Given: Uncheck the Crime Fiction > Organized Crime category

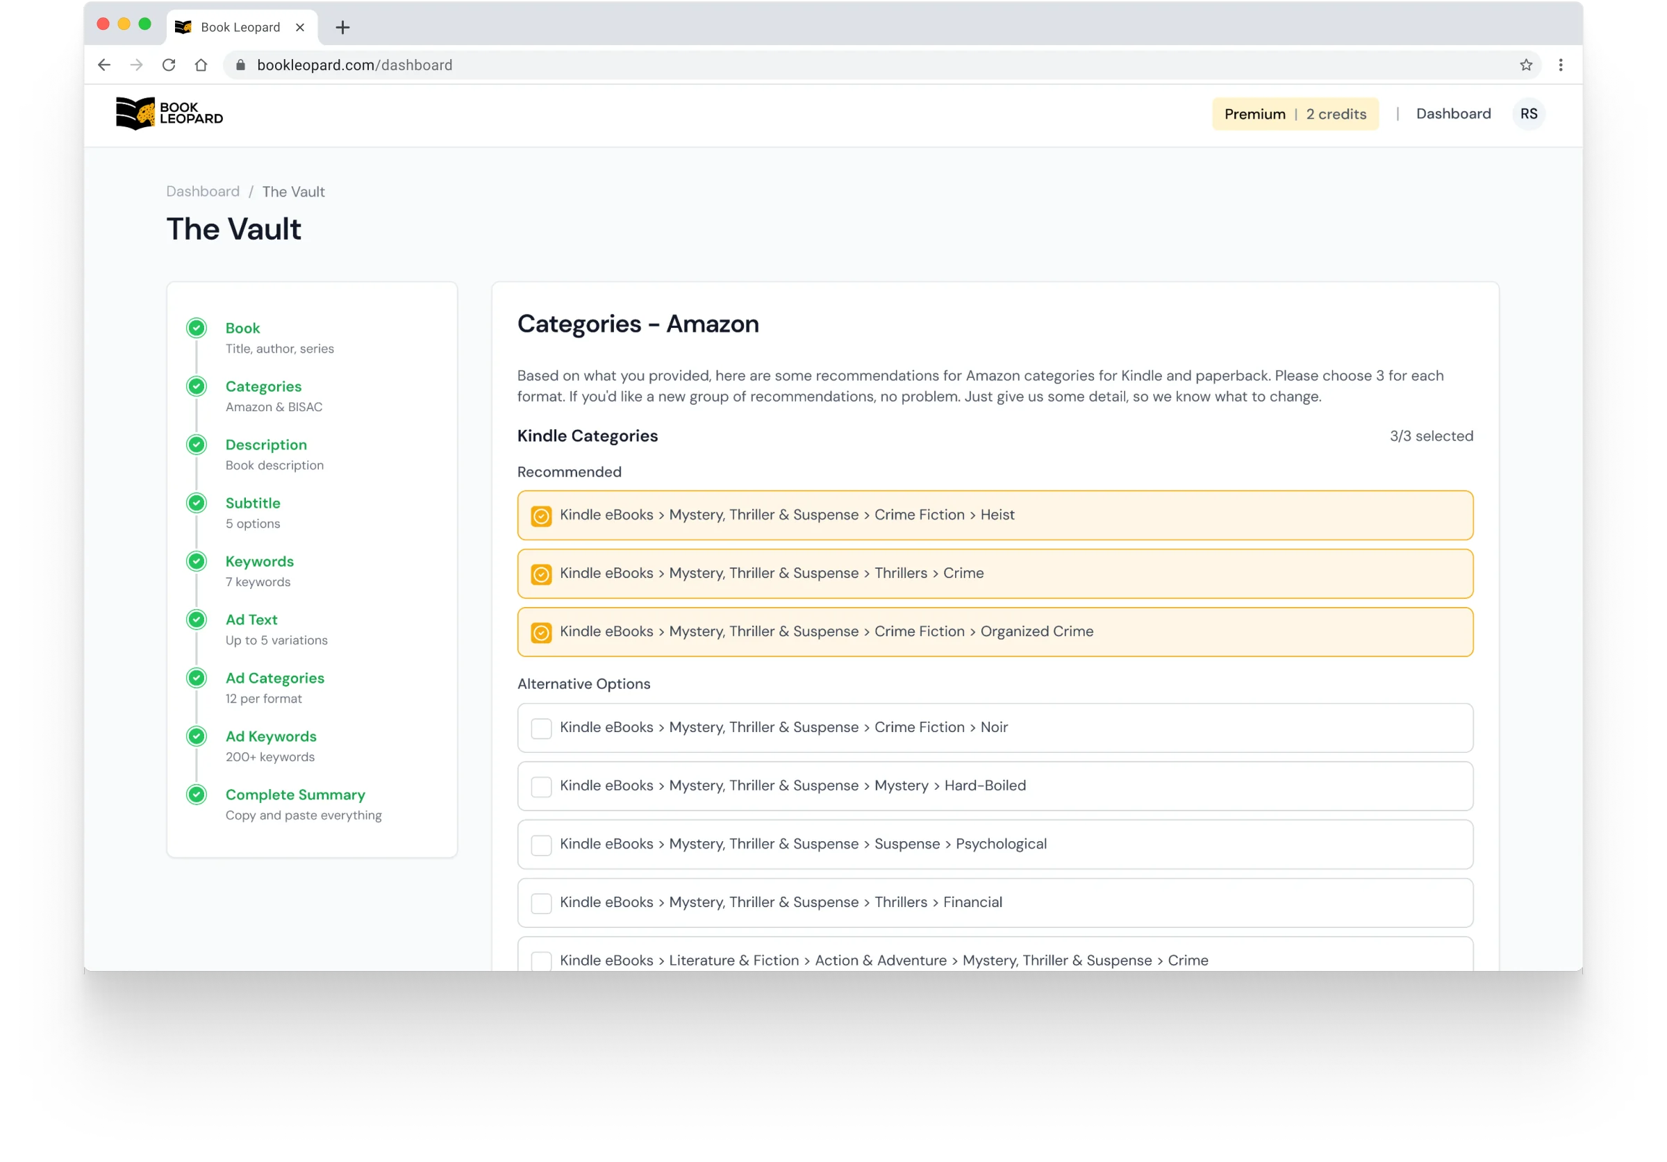Looking at the screenshot, I should 541,632.
